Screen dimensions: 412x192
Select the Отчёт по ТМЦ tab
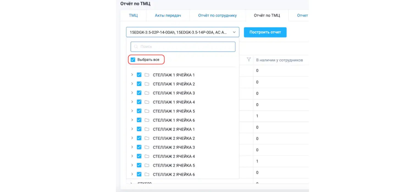tap(267, 15)
